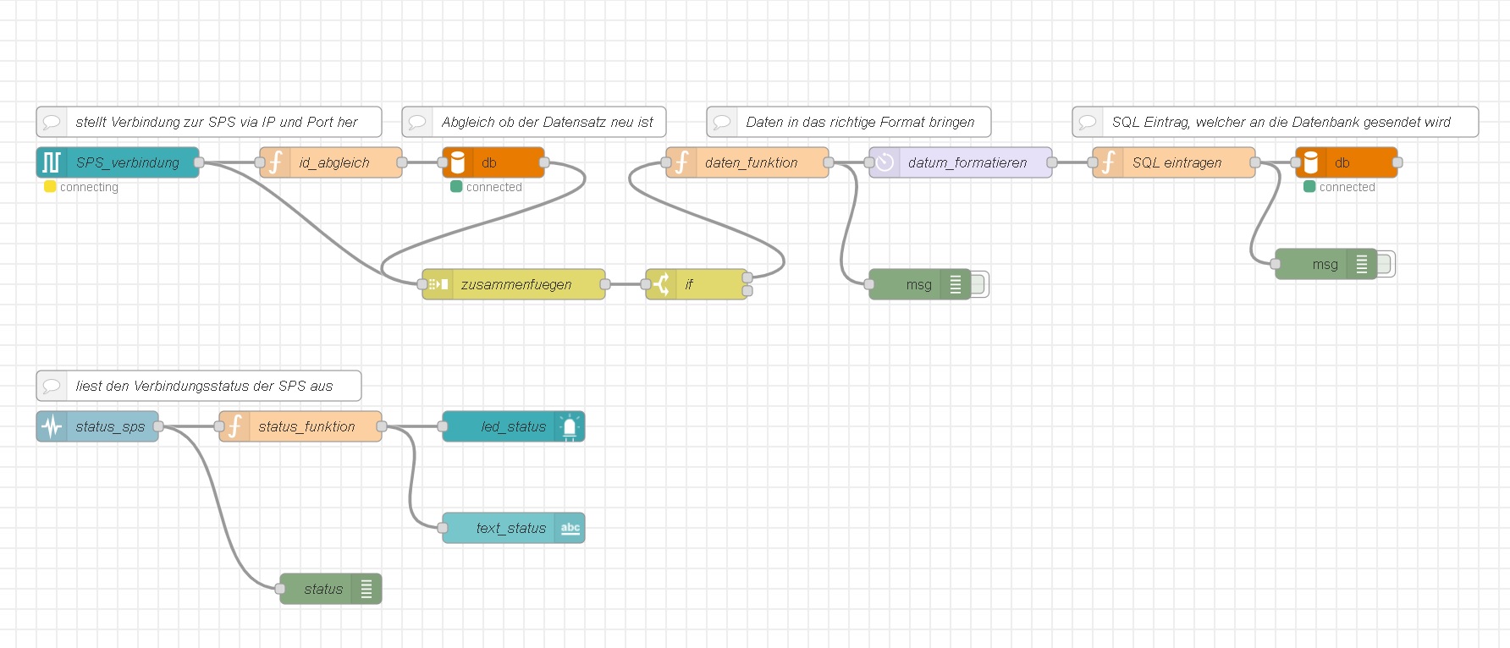1510x648 pixels.
Task: Select the comment 'Daten in das richtige Format bringen'
Action: (860, 122)
